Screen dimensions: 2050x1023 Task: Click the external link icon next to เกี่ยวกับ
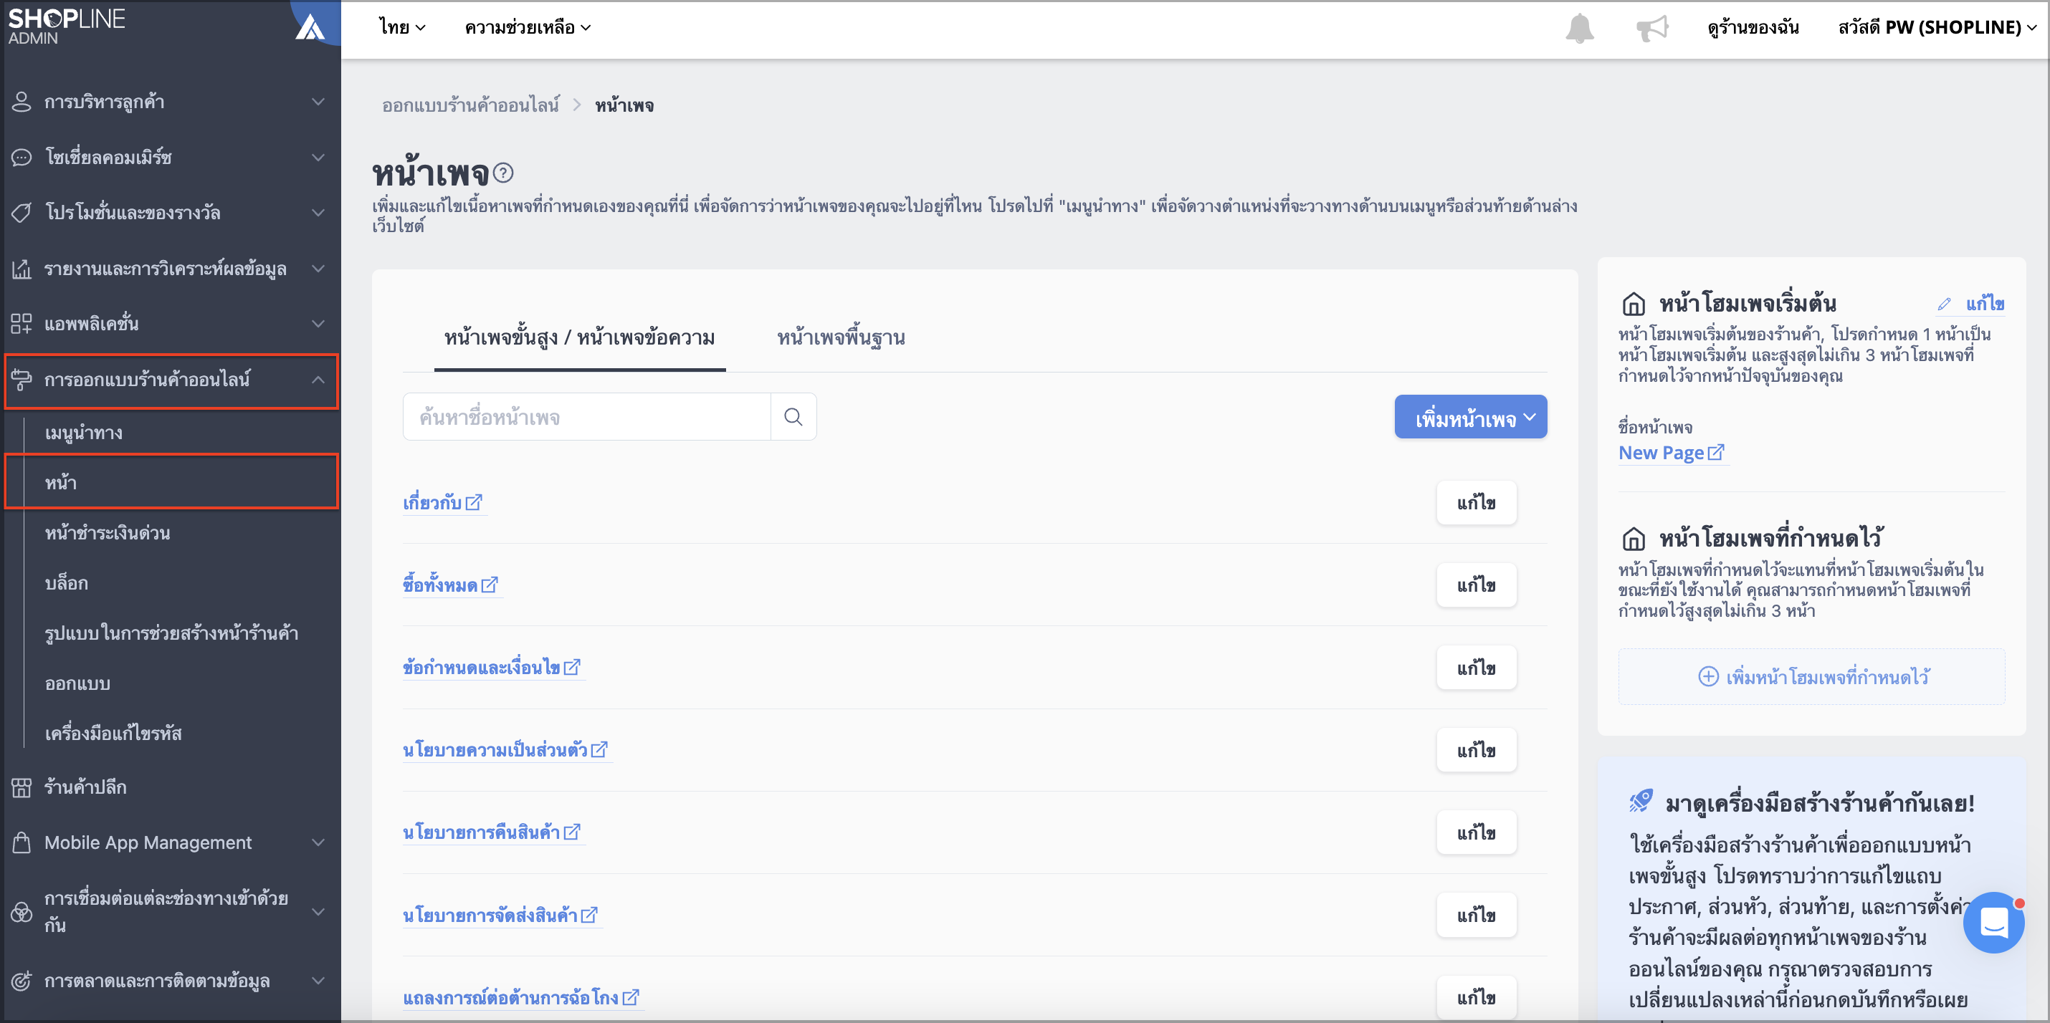[474, 503]
